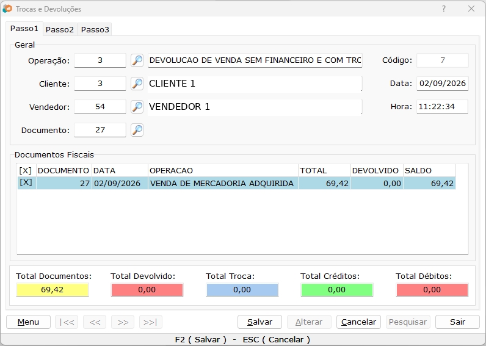Click the Alterar button
The width and height of the screenshot is (486, 346).
tap(309, 322)
